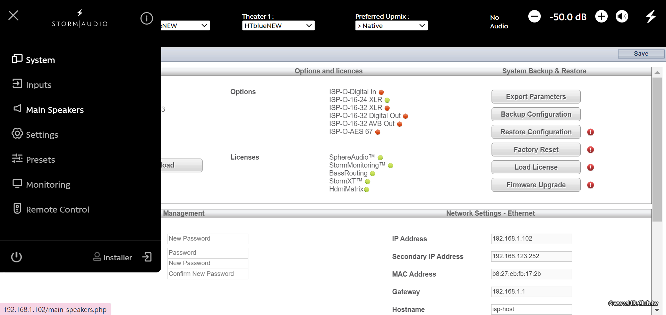Click the Remote Control icon
Image resolution: width=666 pixels, height=315 pixels.
tap(17, 208)
